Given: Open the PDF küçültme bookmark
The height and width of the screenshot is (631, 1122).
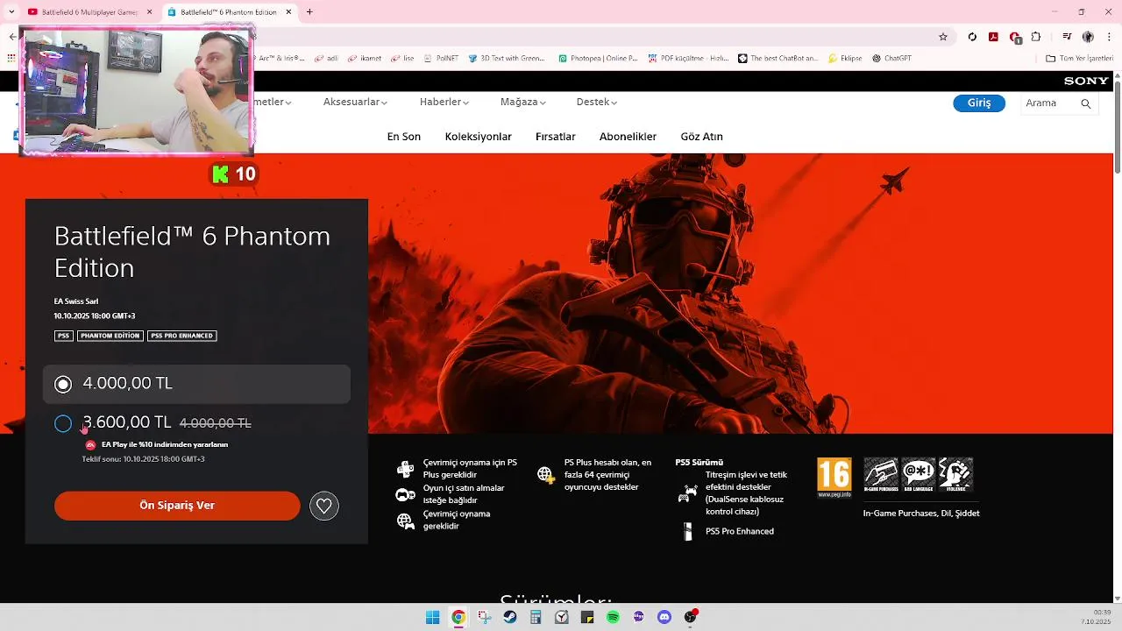Looking at the screenshot, I should (689, 59).
